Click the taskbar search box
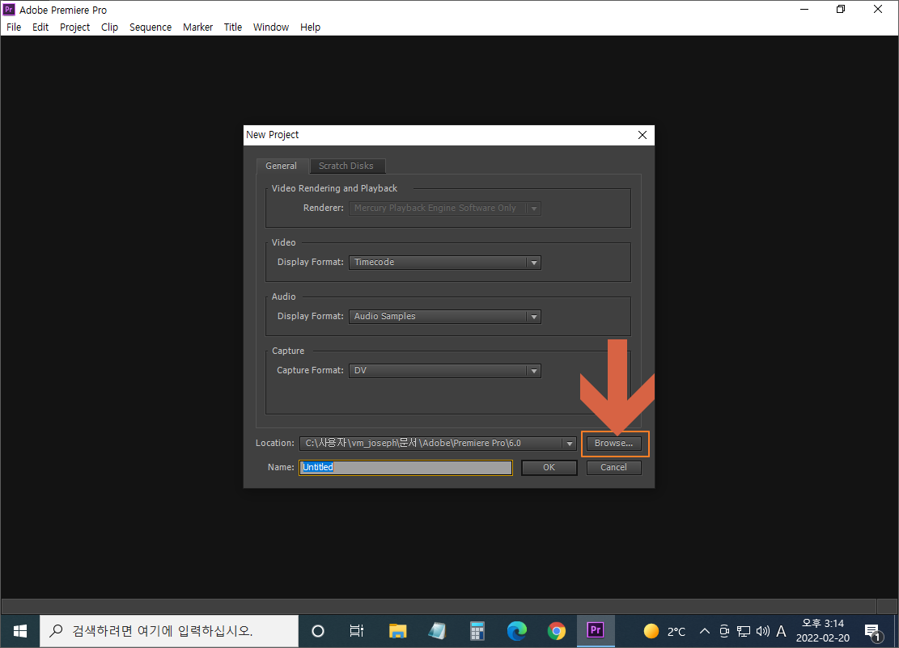This screenshot has height=648, width=899. pyautogui.click(x=169, y=631)
